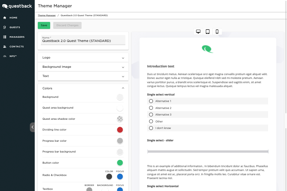Click the breadcrumb text Questback 2.0 Quest Theme (STANDARD)
Image resolution: width=287 pixels, height=191 pixels.
click(84, 15)
